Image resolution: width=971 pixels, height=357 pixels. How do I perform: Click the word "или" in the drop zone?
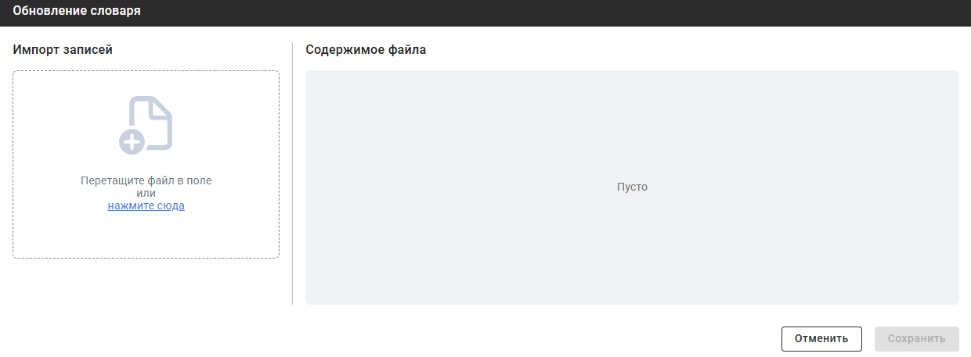[146, 193]
